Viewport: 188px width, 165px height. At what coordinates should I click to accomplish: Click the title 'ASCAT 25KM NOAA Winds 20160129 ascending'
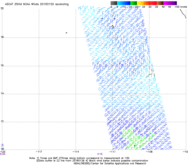coord(37,4)
